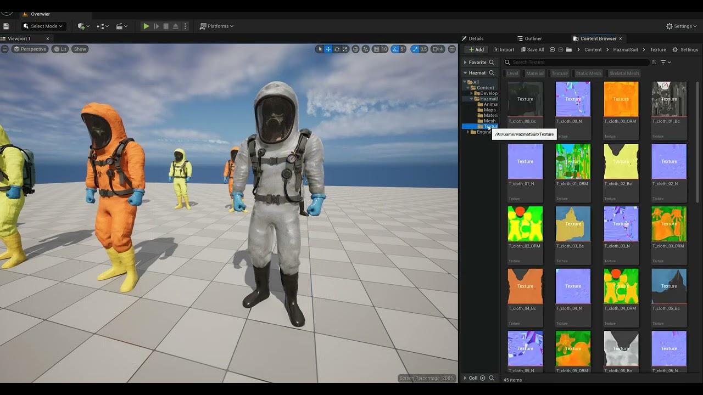The height and width of the screenshot is (395, 703).
Task: Expand the Favorites section
Action: click(465, 62)
